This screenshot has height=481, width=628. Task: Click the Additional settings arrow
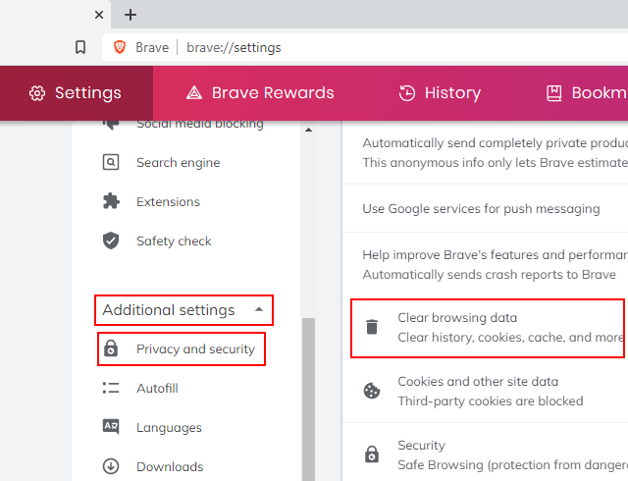(x=259, y=309)
